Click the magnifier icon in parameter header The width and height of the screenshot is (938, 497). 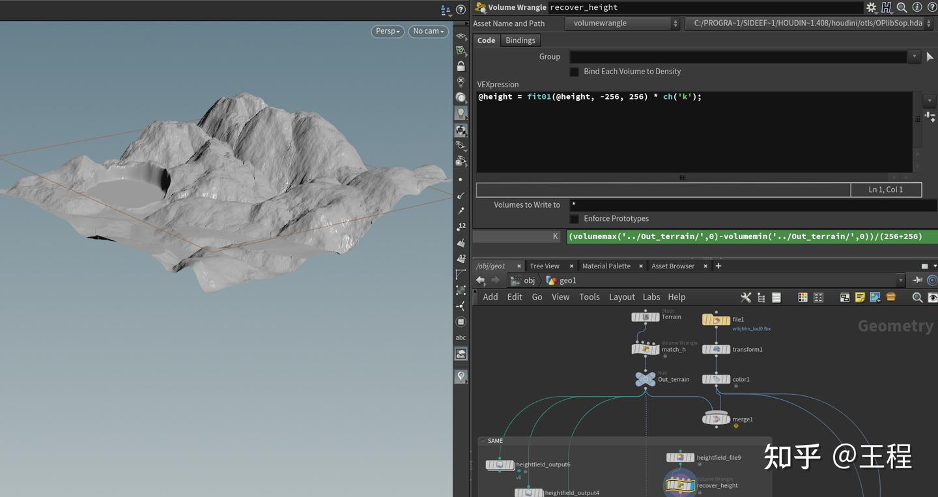[902, 8]
